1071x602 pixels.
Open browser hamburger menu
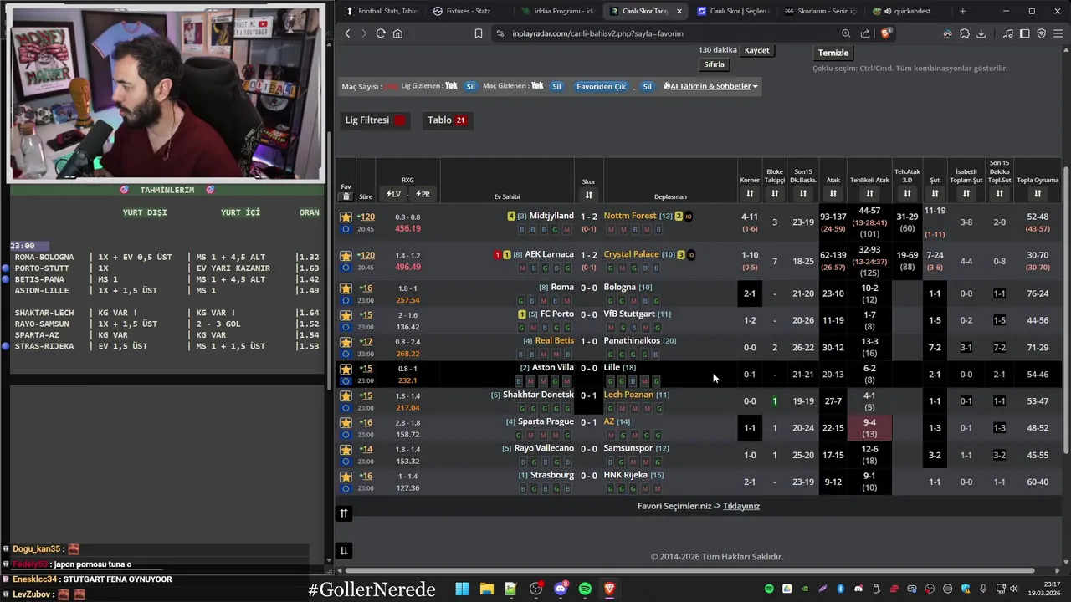(1058, 33)
